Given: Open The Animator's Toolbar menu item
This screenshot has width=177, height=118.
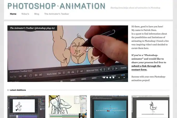Looking at the screenshot, I should [x=56, y=14].
